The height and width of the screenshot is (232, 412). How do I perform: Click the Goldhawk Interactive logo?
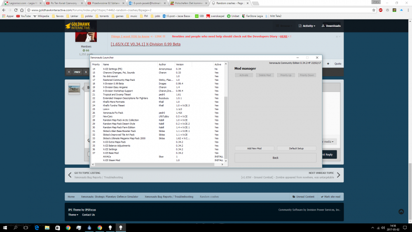coord(78,26)
